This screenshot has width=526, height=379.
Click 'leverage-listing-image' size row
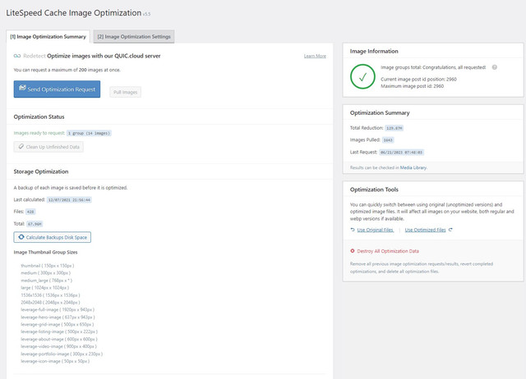(59, 331)
